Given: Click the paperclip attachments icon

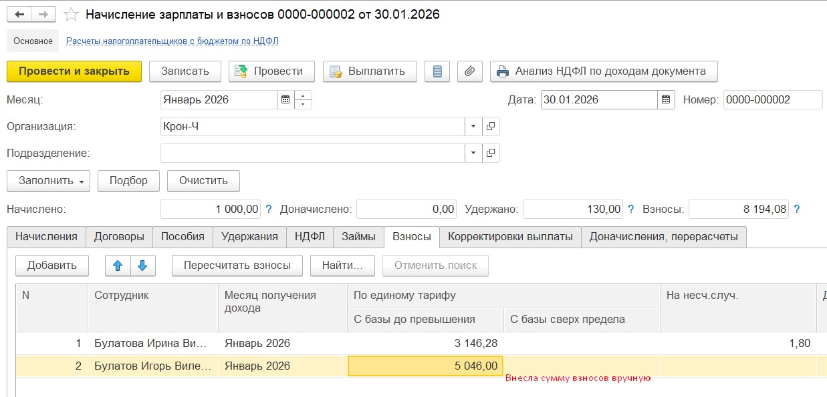Looking at the screenshot, I should (470, 71).
